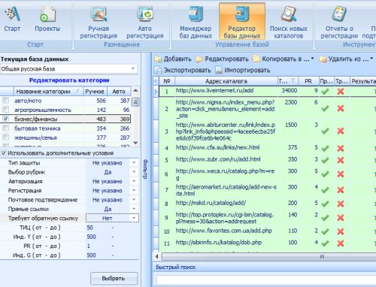Open Менеджер баз данных
Viewport: 376px width, 287px height.
(x=196, y=23)
